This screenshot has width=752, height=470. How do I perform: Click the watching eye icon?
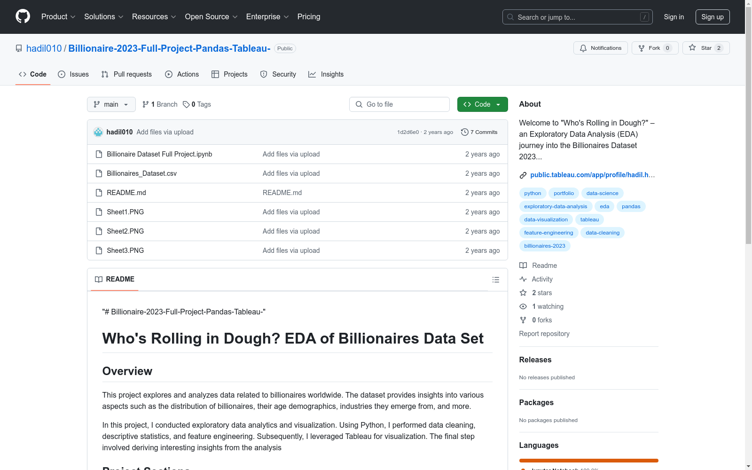click(x=523, y=306)
